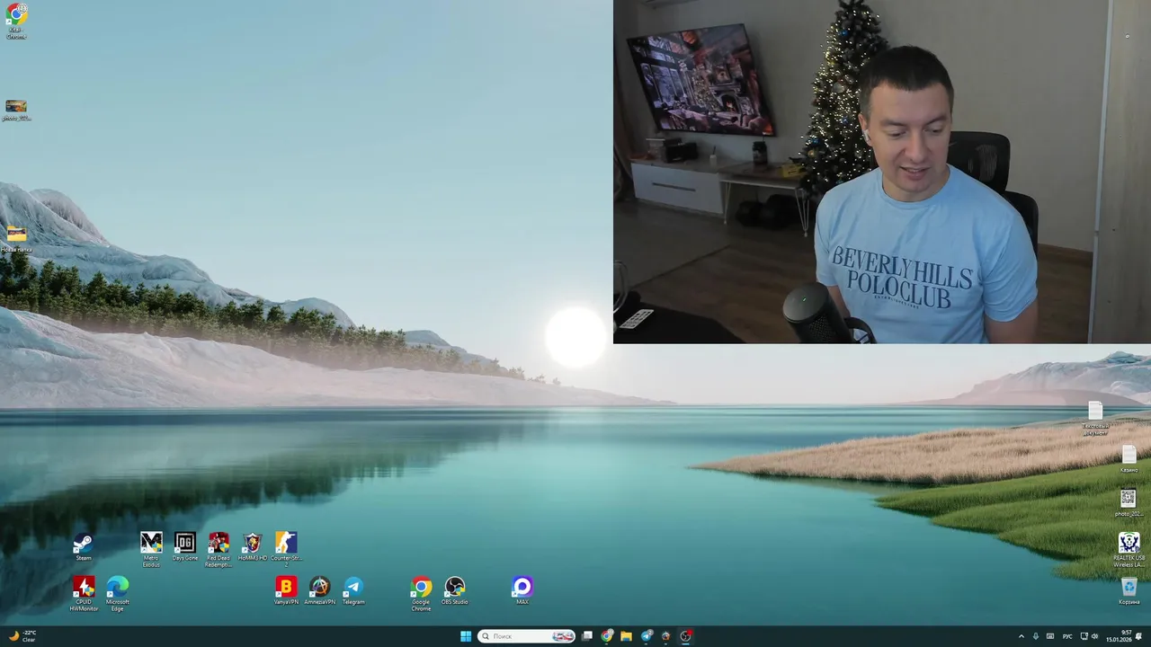
Task: Select the Days Gone game shortcut
Action: (x=185, y=546)
